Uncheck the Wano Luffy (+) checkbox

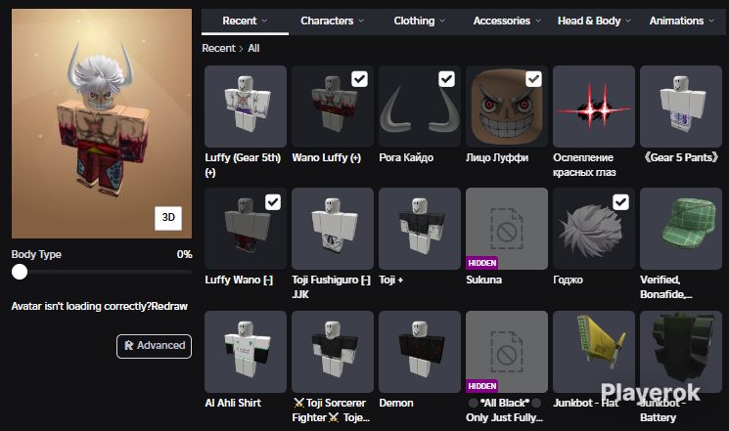(360, 79)
